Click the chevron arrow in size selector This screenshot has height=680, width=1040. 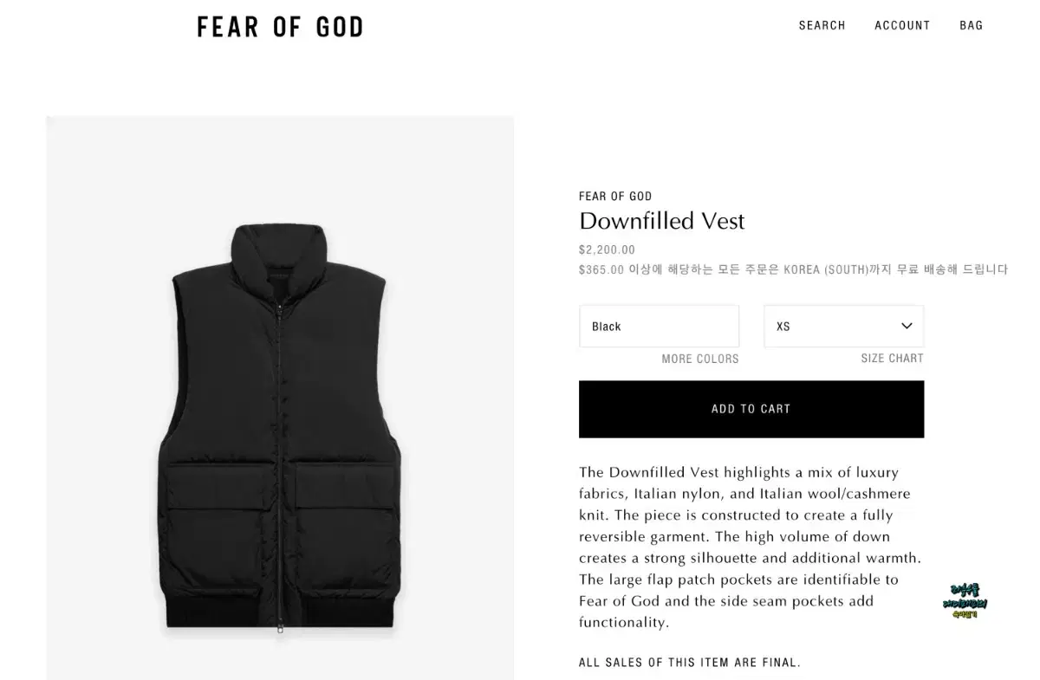click(x=907, y=327)
